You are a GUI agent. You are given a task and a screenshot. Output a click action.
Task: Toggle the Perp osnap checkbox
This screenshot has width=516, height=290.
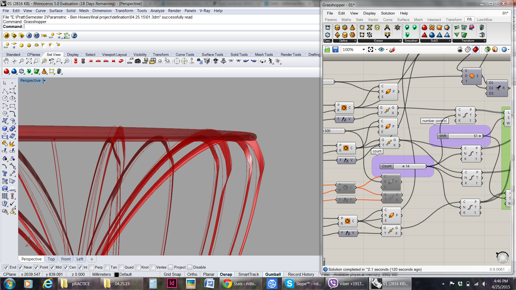[92, 267]
